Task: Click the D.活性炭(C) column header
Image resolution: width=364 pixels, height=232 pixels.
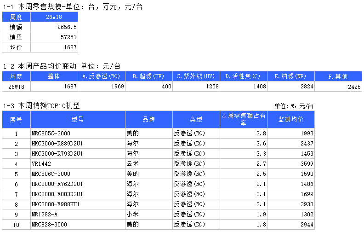Action: (x=243, y=76)
